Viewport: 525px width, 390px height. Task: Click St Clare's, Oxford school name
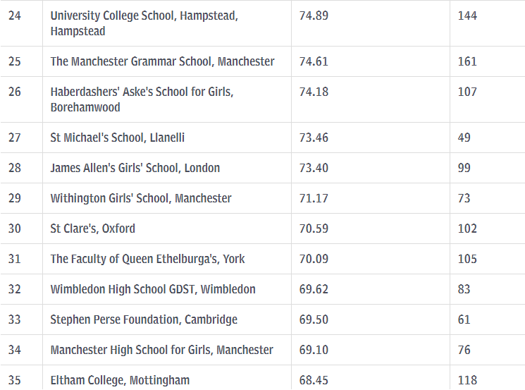(x=92, y=228)
